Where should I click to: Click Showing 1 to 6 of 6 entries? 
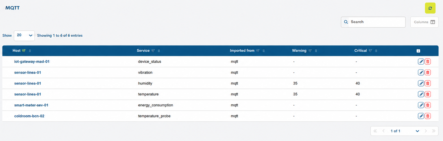click(x=60, y=35)
